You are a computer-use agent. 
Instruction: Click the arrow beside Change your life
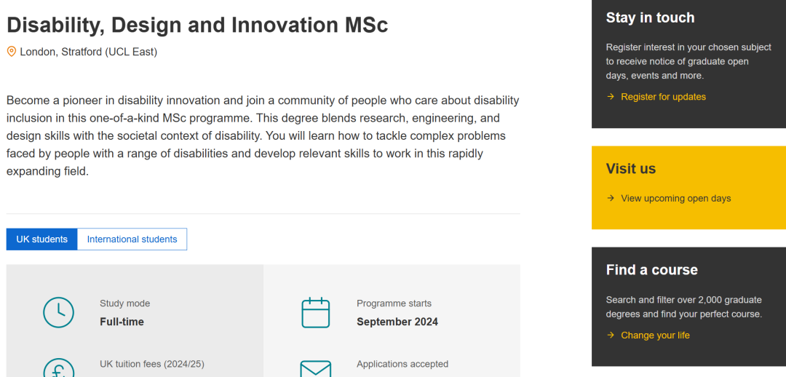pyautogui.click(x=611, y=335)
